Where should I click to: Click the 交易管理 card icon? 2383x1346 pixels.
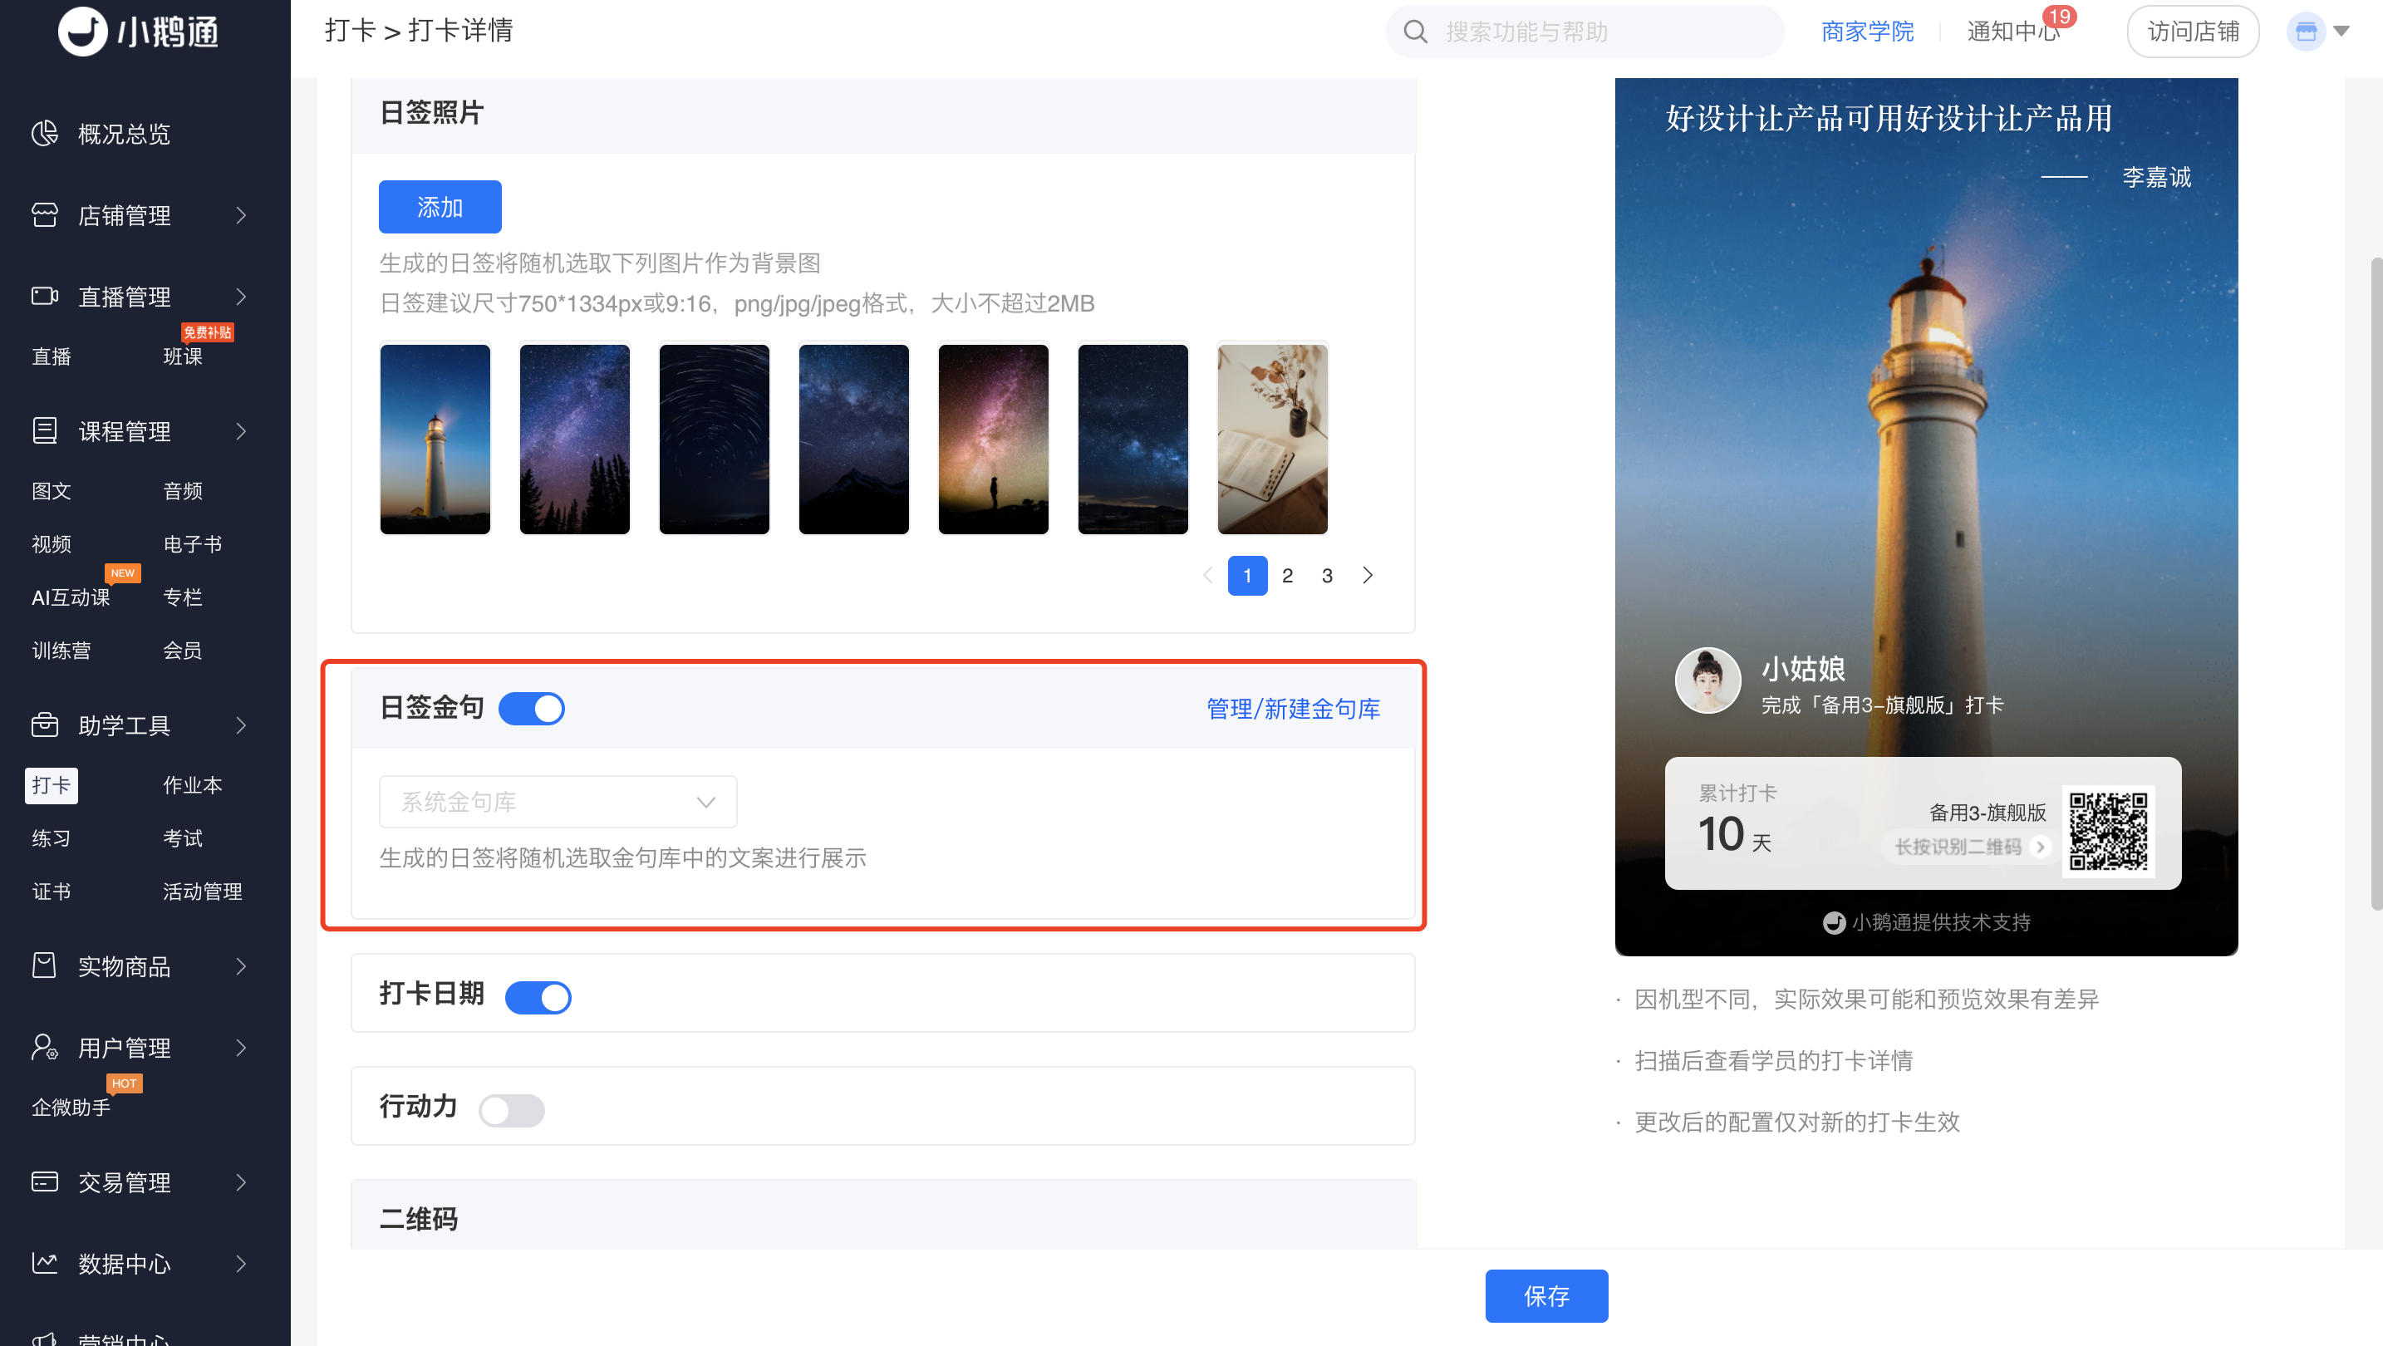44,1181
